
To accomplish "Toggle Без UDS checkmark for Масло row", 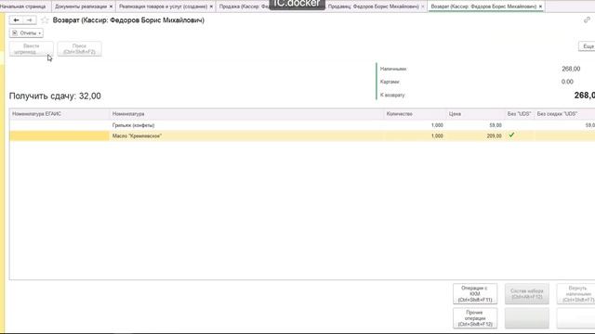I will [511, 135].
